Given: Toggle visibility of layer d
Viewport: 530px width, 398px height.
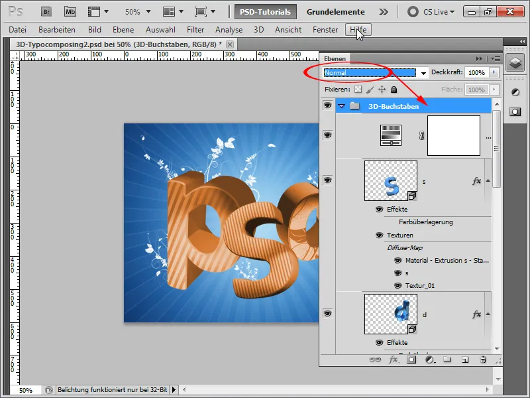Looking at the screenshot, I should pyautogui.click(x=327, y=313).
